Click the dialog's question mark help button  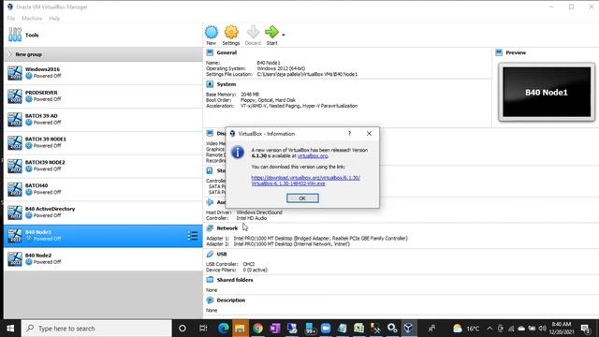[349, 133]
